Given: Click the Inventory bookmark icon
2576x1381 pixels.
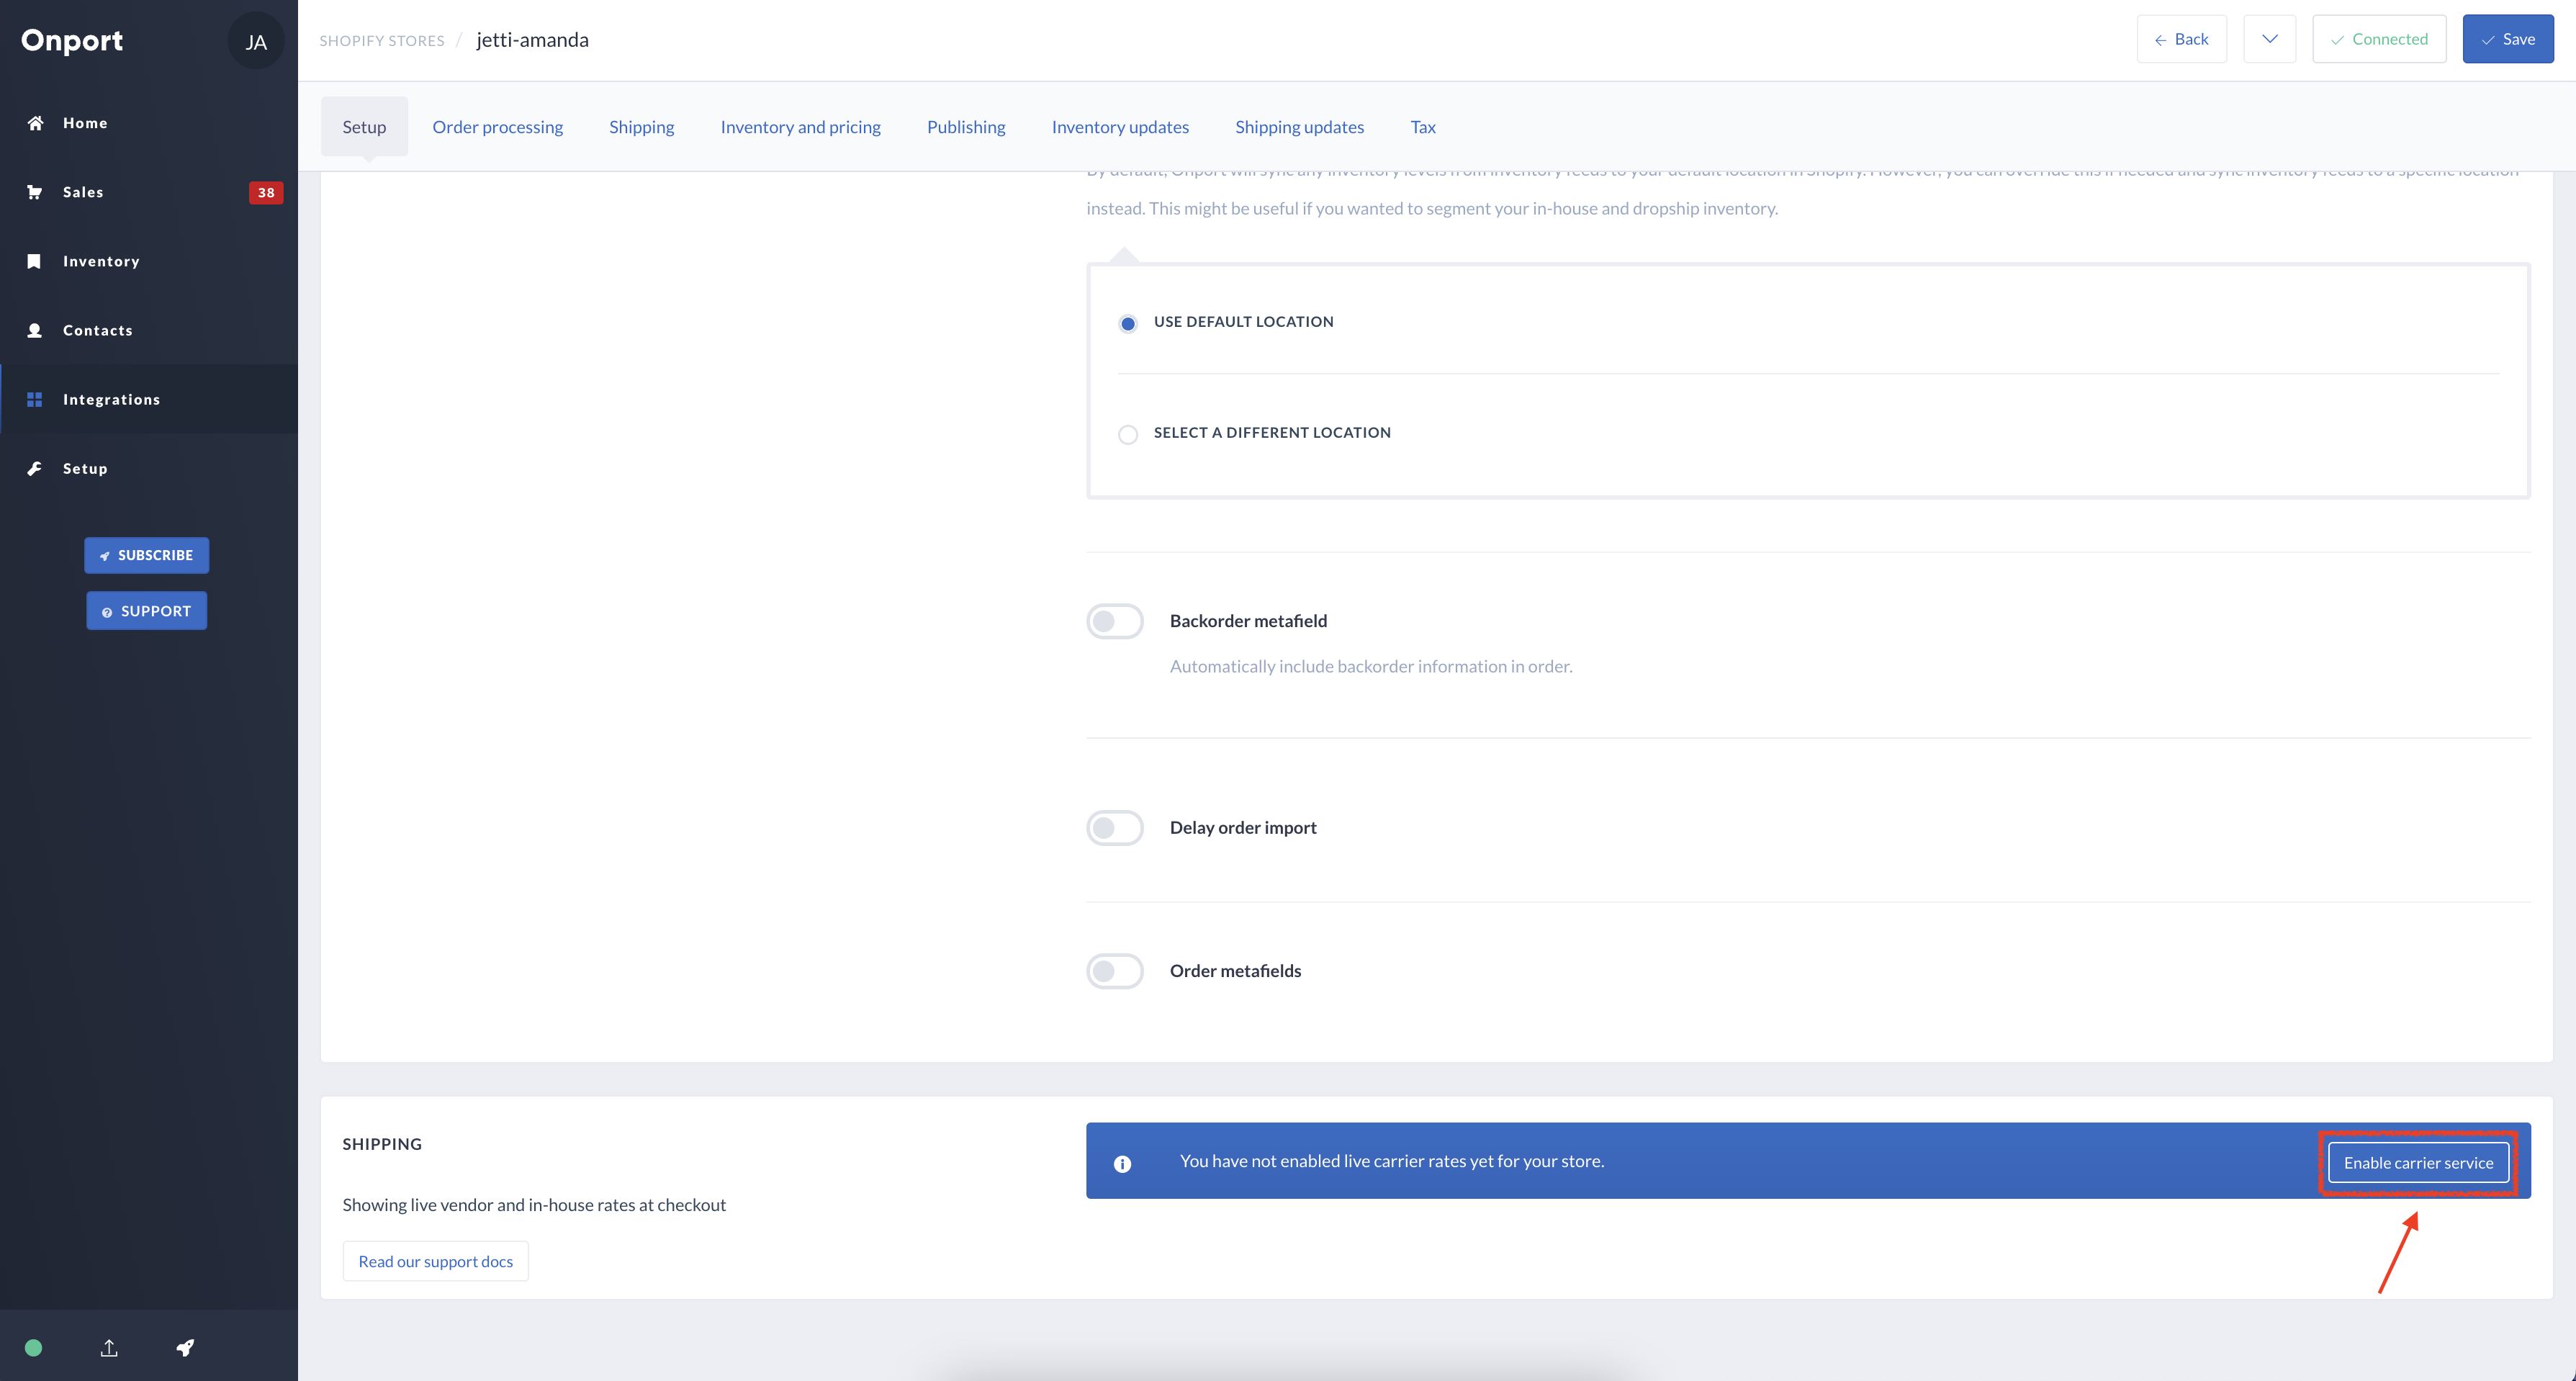Looking at the screenshot, I should pyautogui.click(x=34, y=261).
